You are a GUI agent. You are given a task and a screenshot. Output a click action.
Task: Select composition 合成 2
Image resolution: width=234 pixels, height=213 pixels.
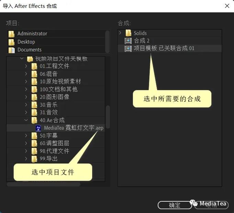[170, 41]
